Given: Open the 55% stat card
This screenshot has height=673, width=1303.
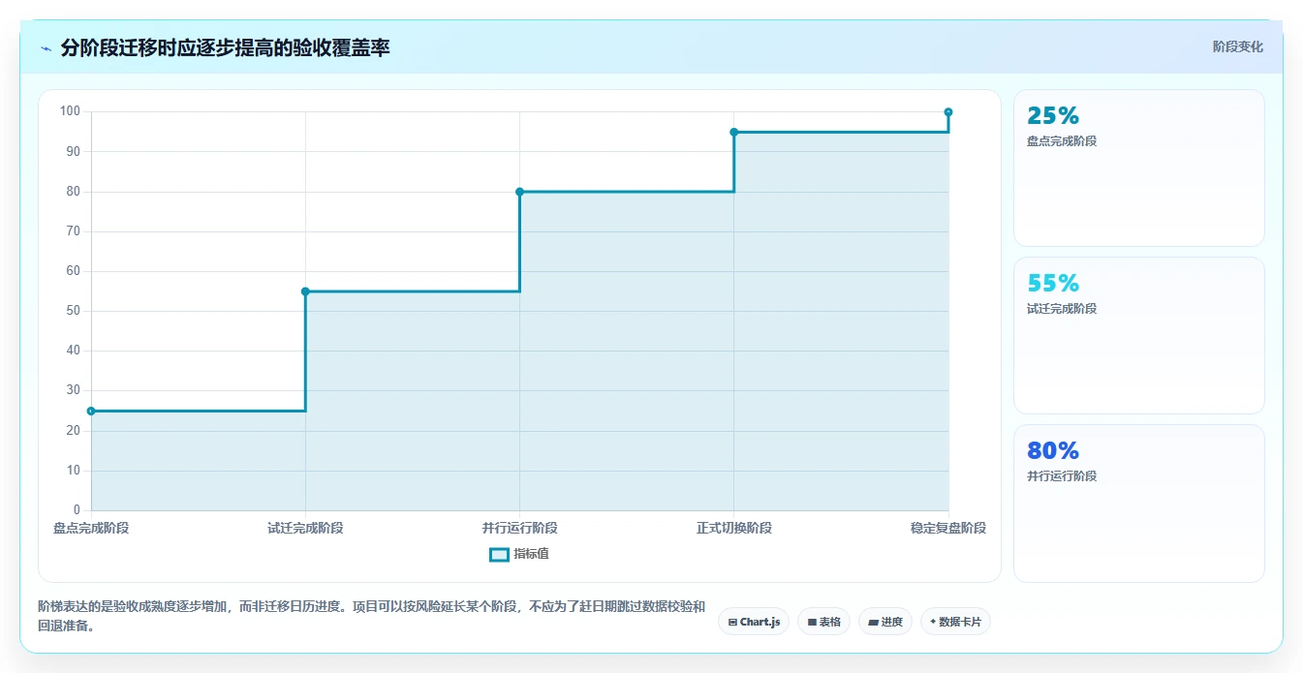Looking at the screenshot, I should coord(1138,336).
